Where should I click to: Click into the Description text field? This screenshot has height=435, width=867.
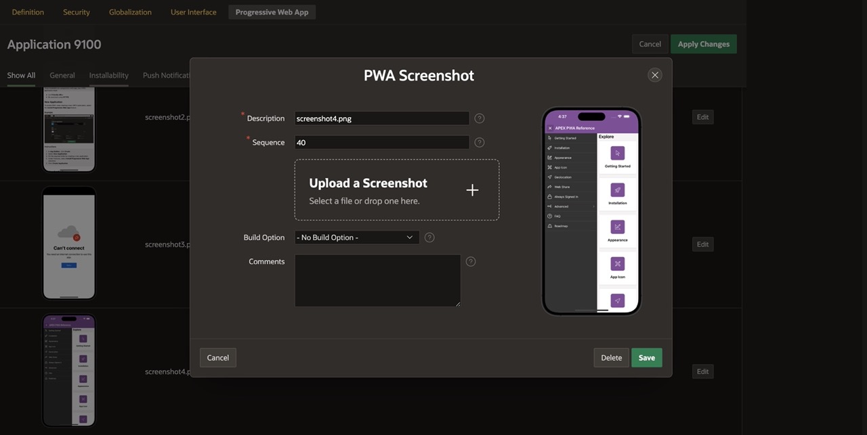(x=381, y=118)
